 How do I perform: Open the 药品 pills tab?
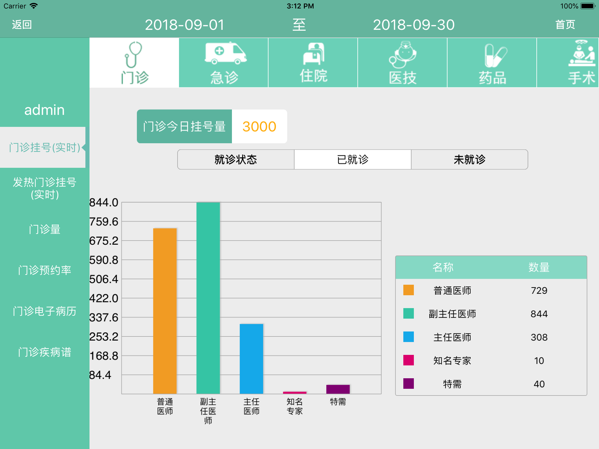click(x=492, y=63)
